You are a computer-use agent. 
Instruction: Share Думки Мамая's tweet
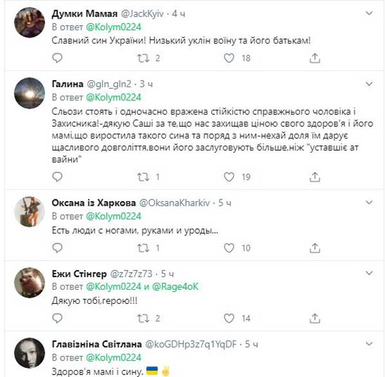pos(314,58)
